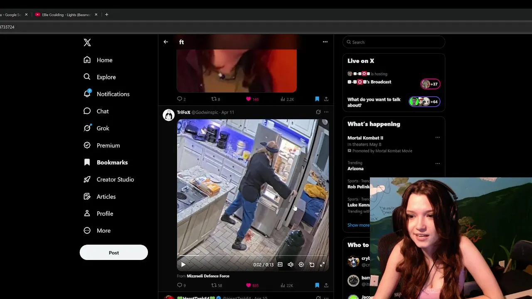532x299 pixels.
Task: Click inside the Search field
Action: coord(394,42)
